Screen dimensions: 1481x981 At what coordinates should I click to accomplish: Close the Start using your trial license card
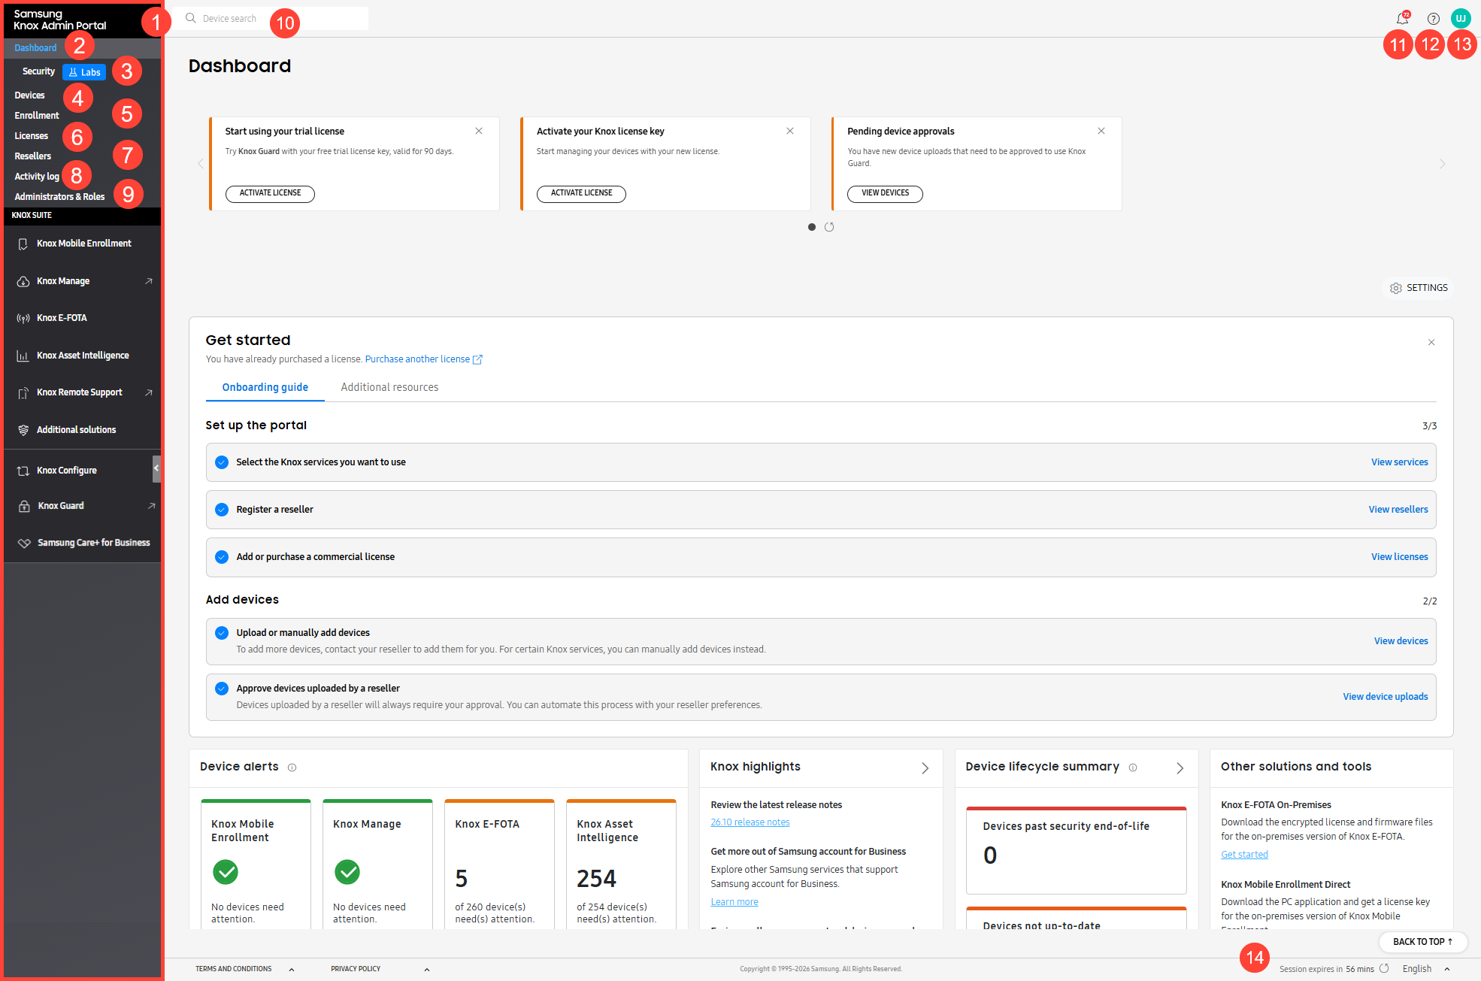coord(479,131)
